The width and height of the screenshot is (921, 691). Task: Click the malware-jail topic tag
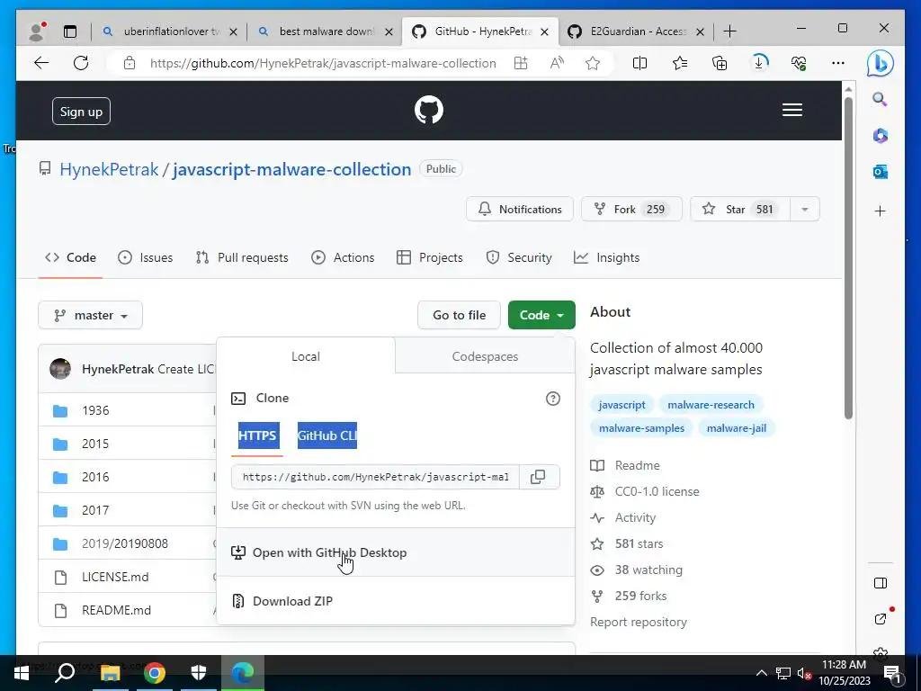point(737,428)
